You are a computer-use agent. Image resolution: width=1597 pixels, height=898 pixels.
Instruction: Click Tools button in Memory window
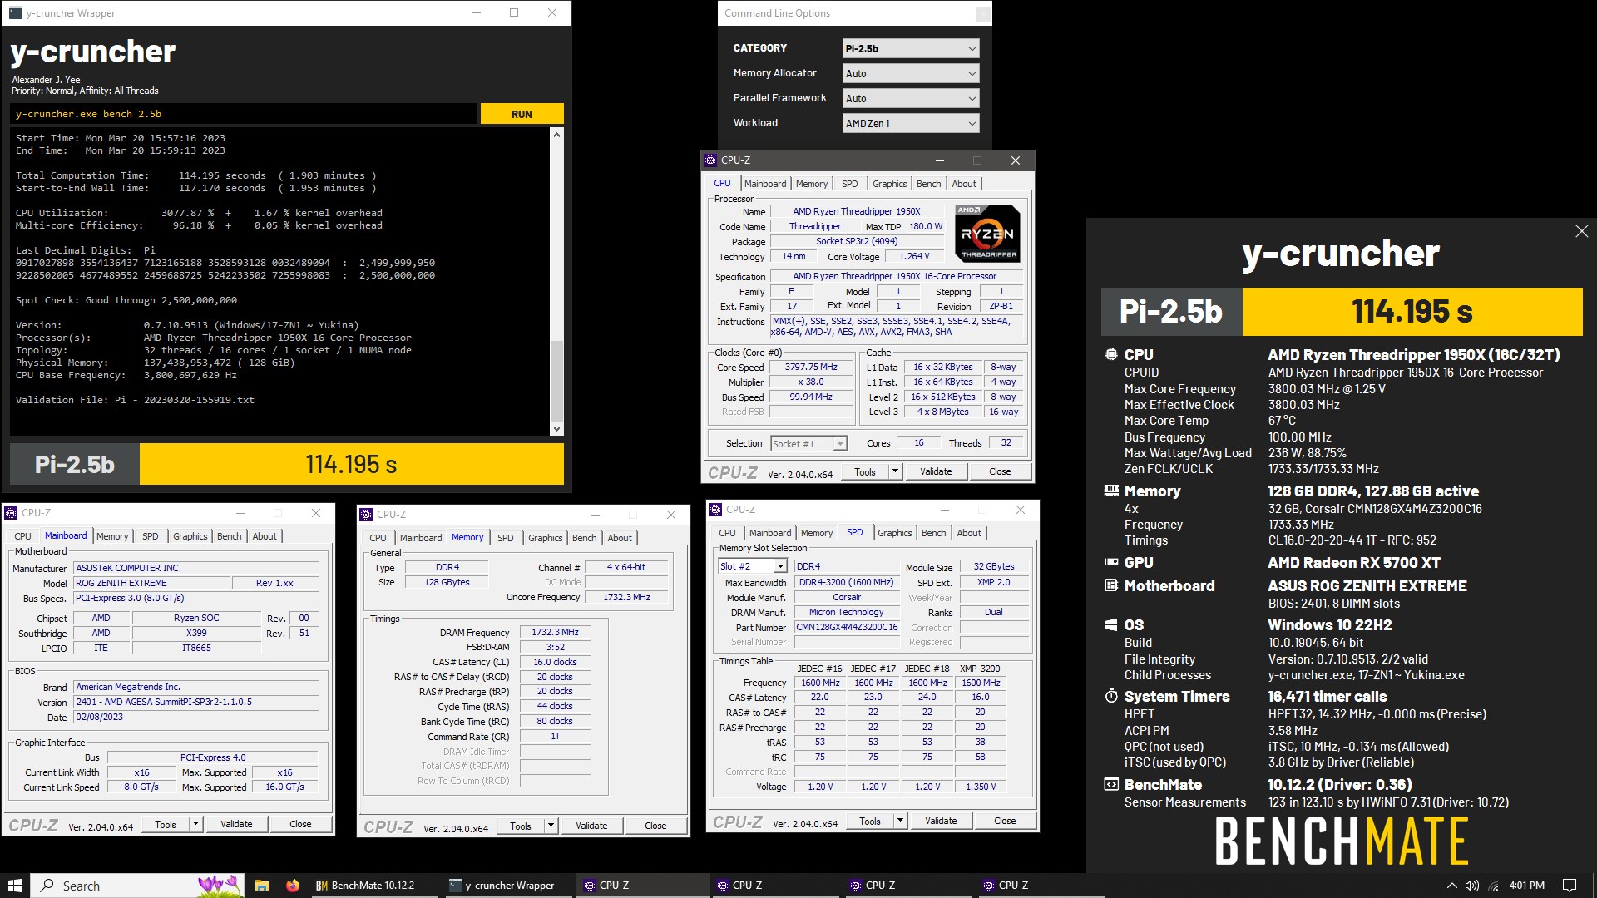point(521,826)
